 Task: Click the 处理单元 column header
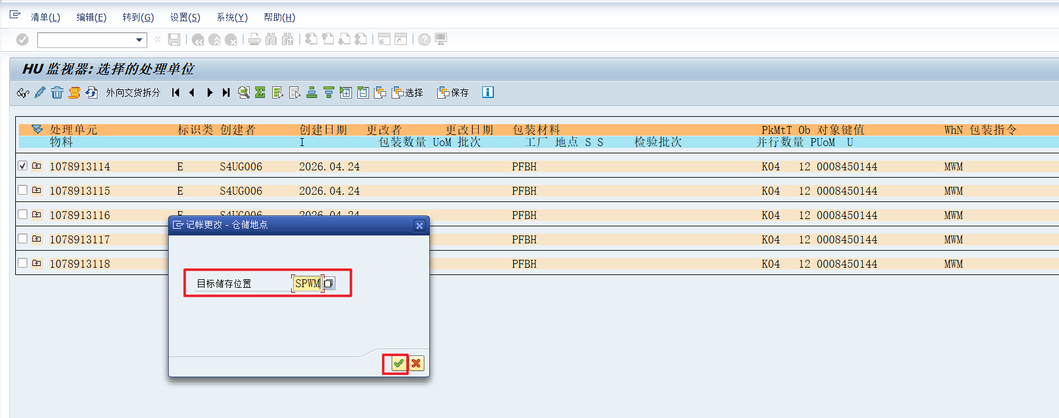[74, 130]
